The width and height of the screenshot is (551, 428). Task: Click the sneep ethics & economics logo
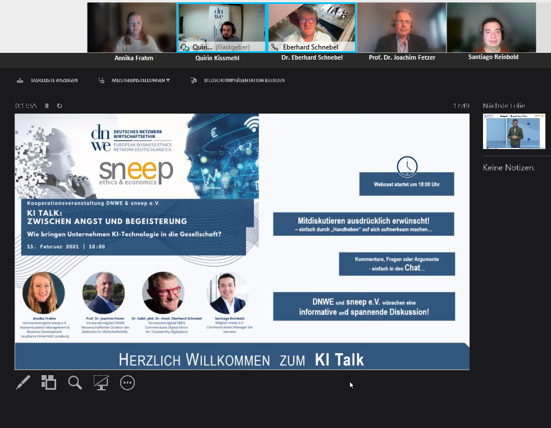136,173
